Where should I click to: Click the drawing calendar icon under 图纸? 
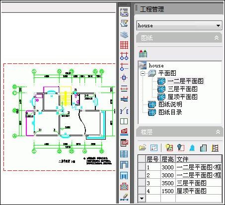(143, 53)
